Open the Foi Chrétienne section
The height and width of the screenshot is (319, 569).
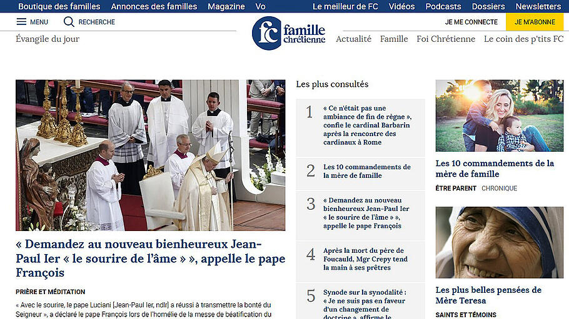click(x=446, y=39)
